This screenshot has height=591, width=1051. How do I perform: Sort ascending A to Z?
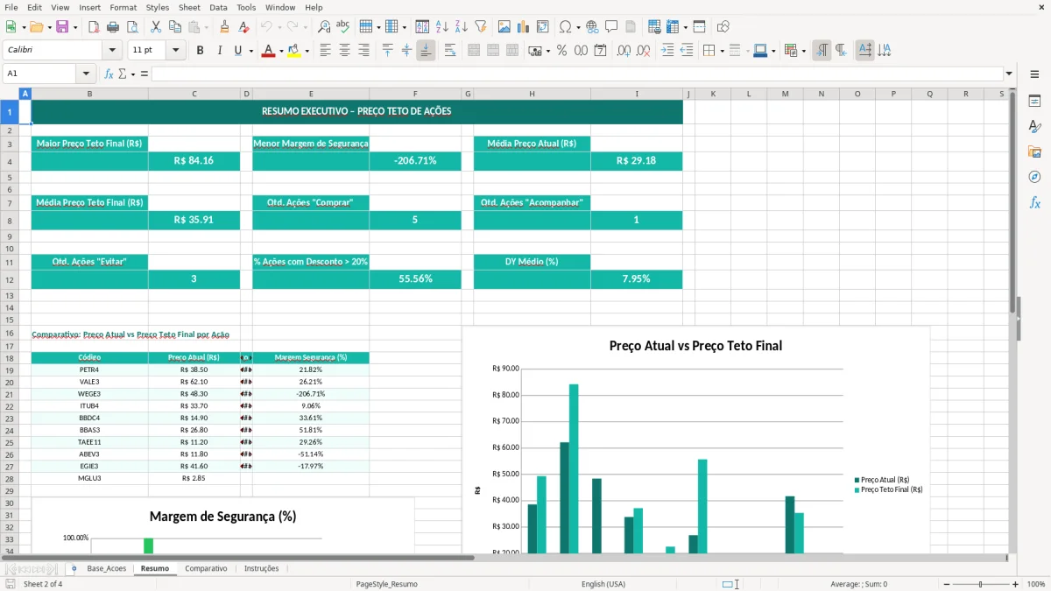(x=441, y=27)
